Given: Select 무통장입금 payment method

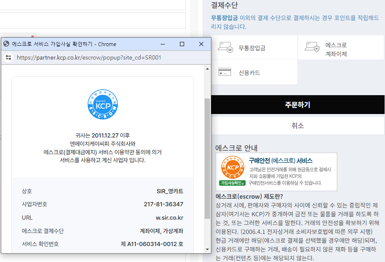Looking at the screenshot, I should pos(254,47).
